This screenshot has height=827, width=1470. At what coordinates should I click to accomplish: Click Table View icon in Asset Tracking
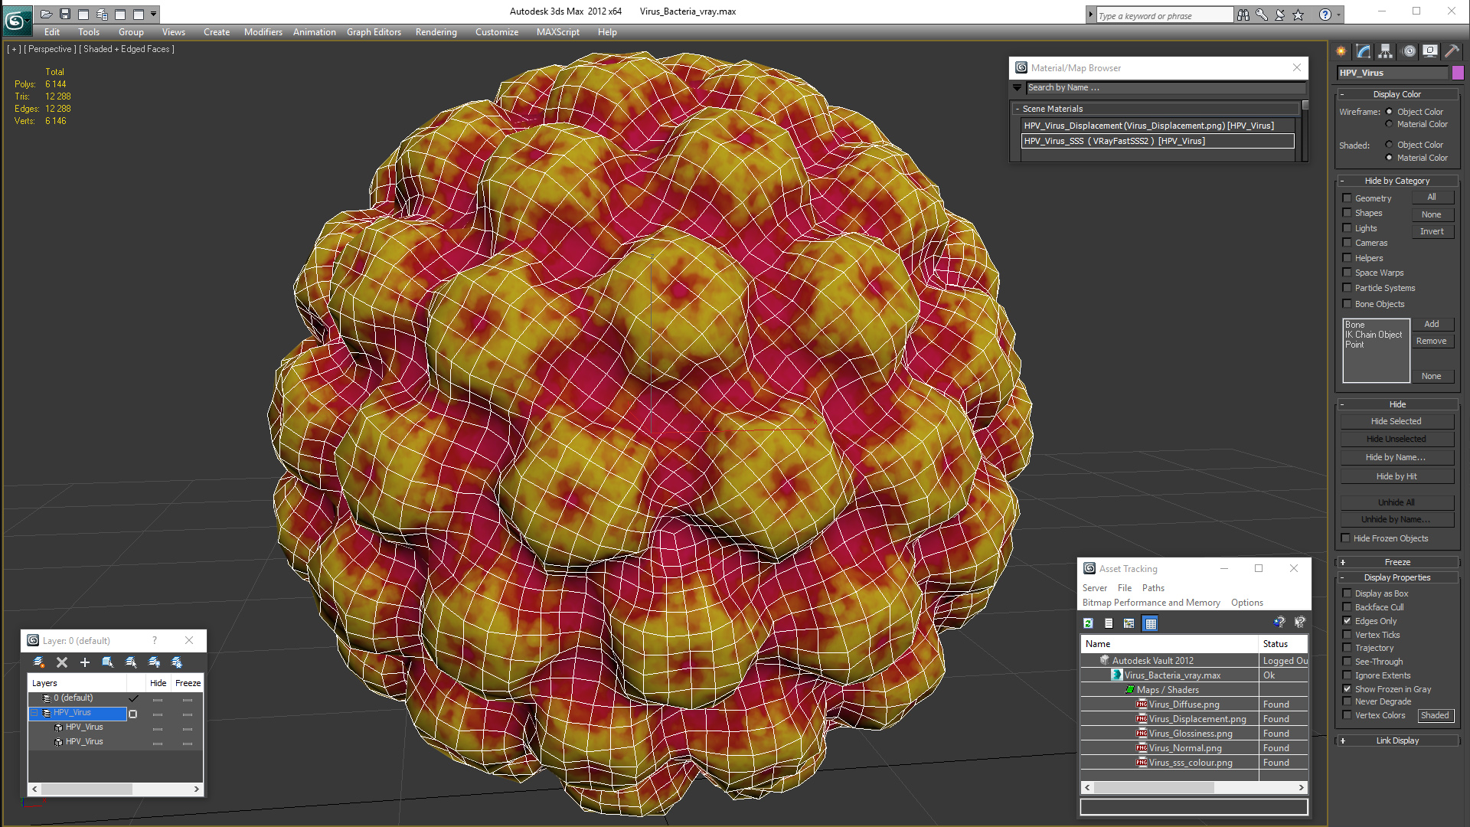tap(1150, 623)
